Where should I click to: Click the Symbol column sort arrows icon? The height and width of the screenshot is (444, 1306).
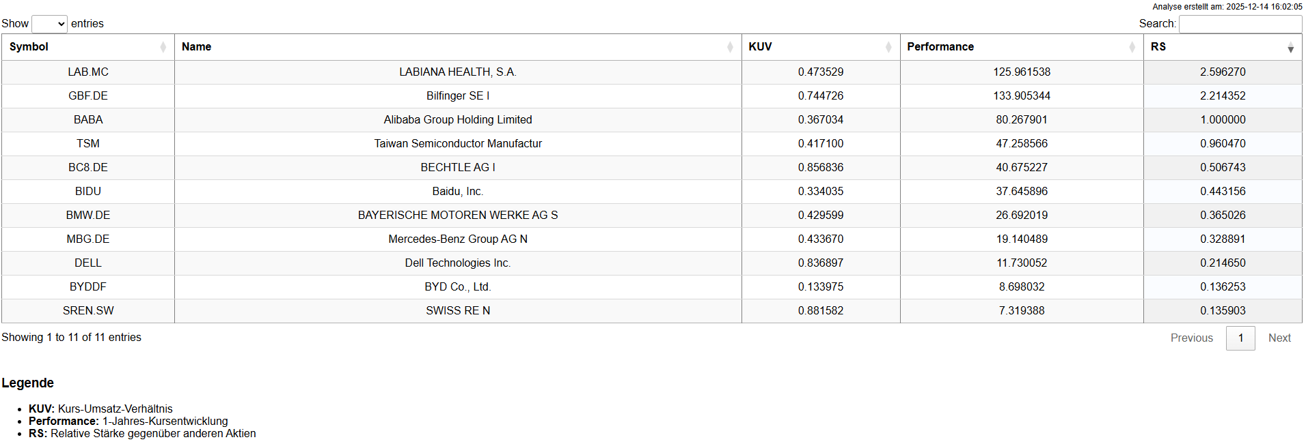point(163,47)
